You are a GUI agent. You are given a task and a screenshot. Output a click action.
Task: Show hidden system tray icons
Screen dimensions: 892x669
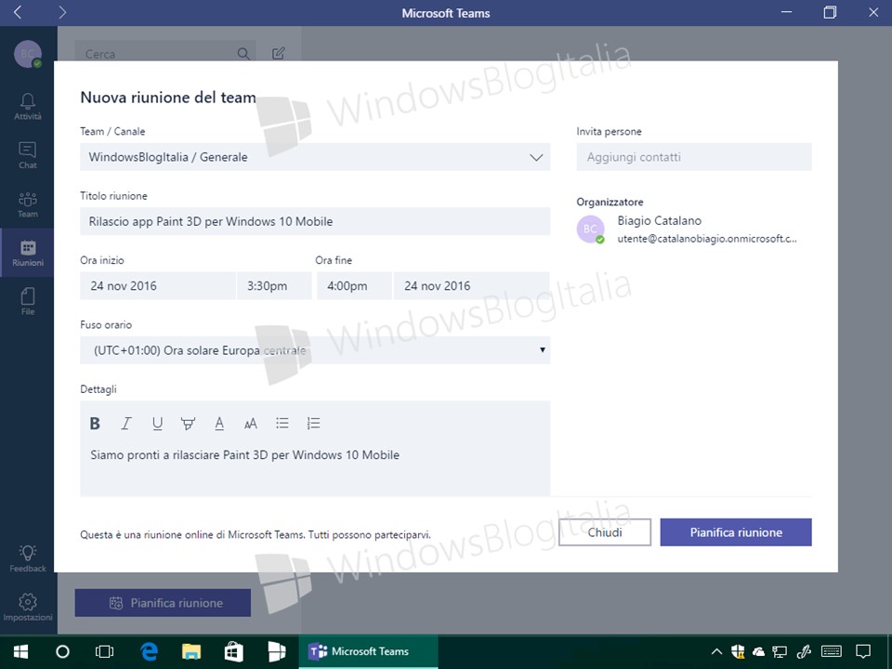pyautogui.click(x=716, y=651)
